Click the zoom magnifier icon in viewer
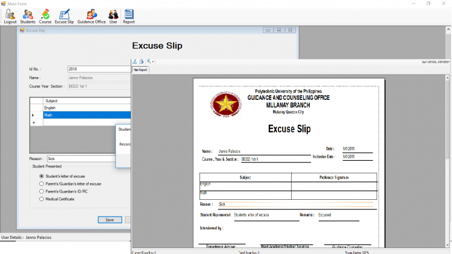 tap(149, 61)
